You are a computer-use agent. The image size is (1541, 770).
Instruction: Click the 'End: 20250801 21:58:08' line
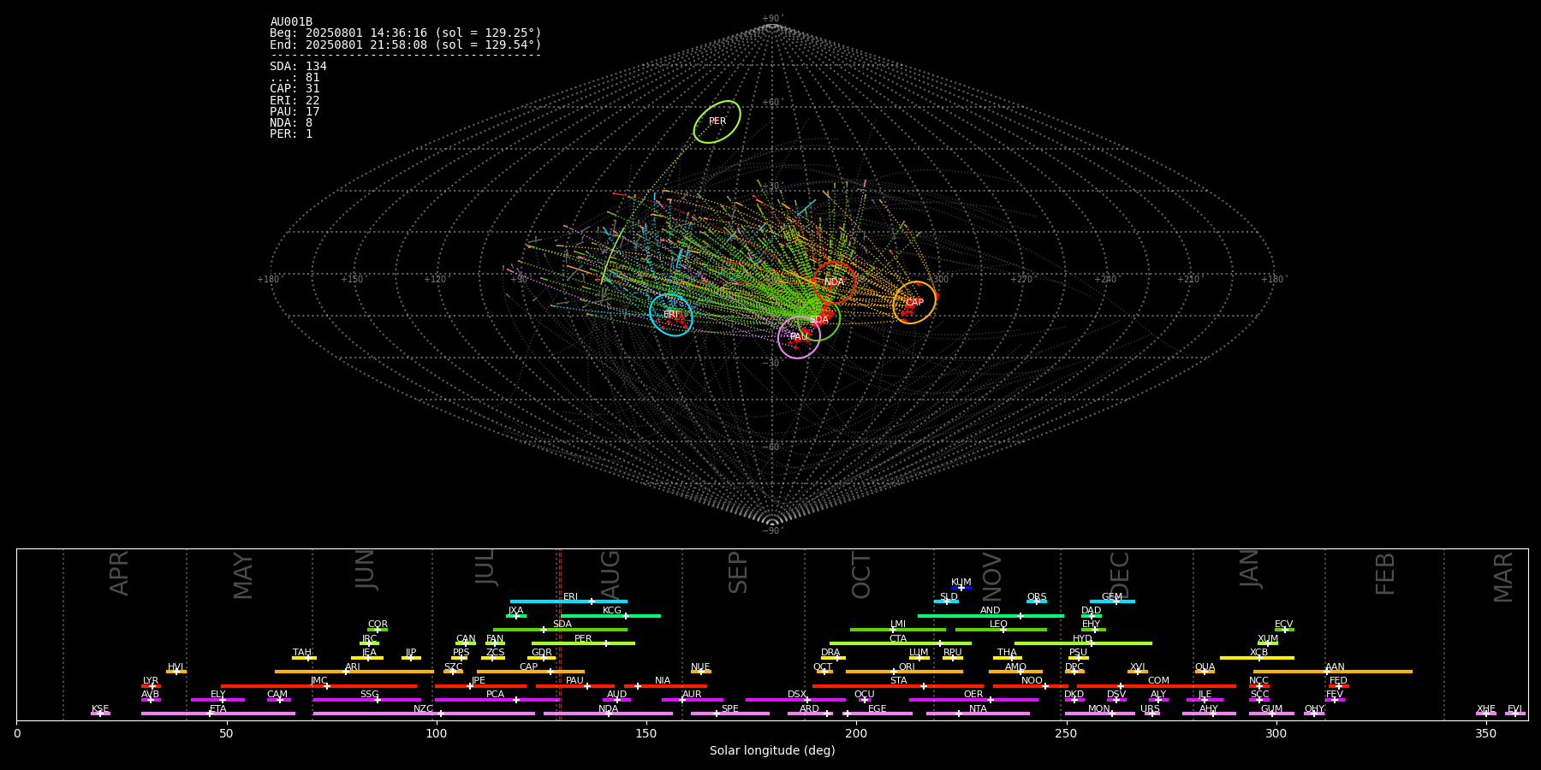coord(406,44)
